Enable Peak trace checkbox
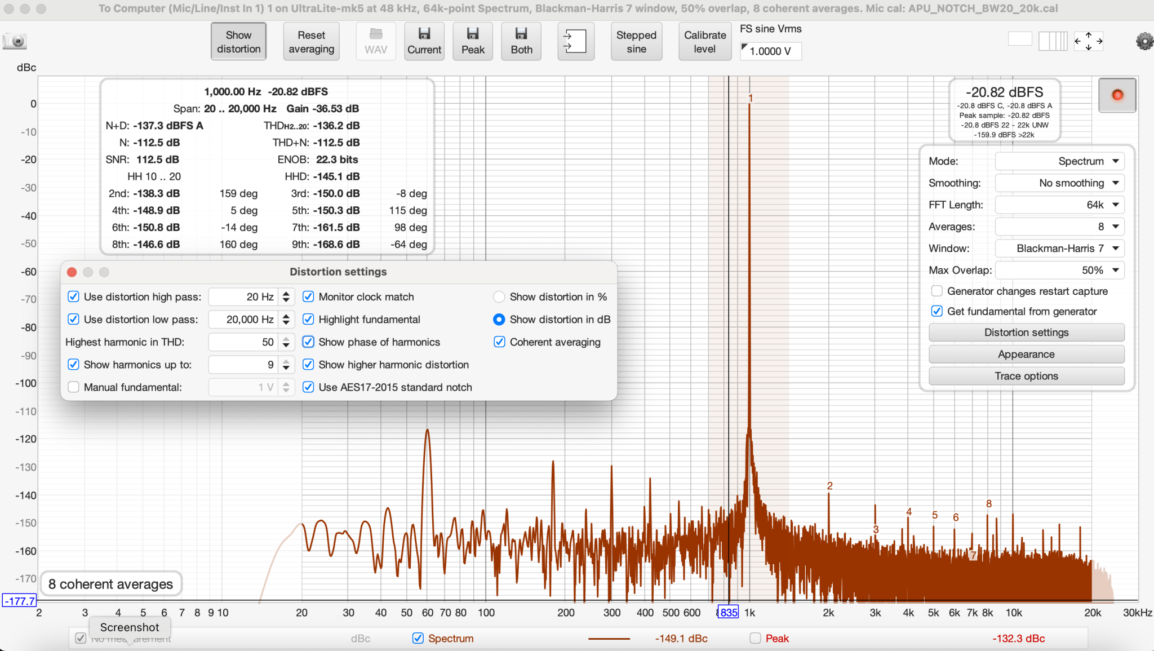Image resolution: width=1154 pixels, height=651 pixels. point(756,639)
